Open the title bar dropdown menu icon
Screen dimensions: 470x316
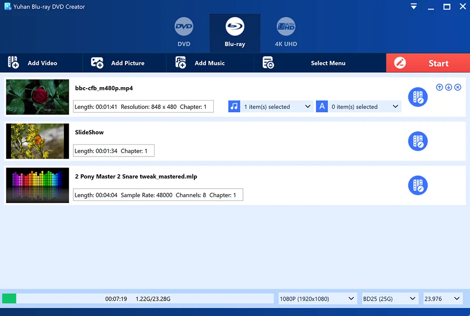414,6
